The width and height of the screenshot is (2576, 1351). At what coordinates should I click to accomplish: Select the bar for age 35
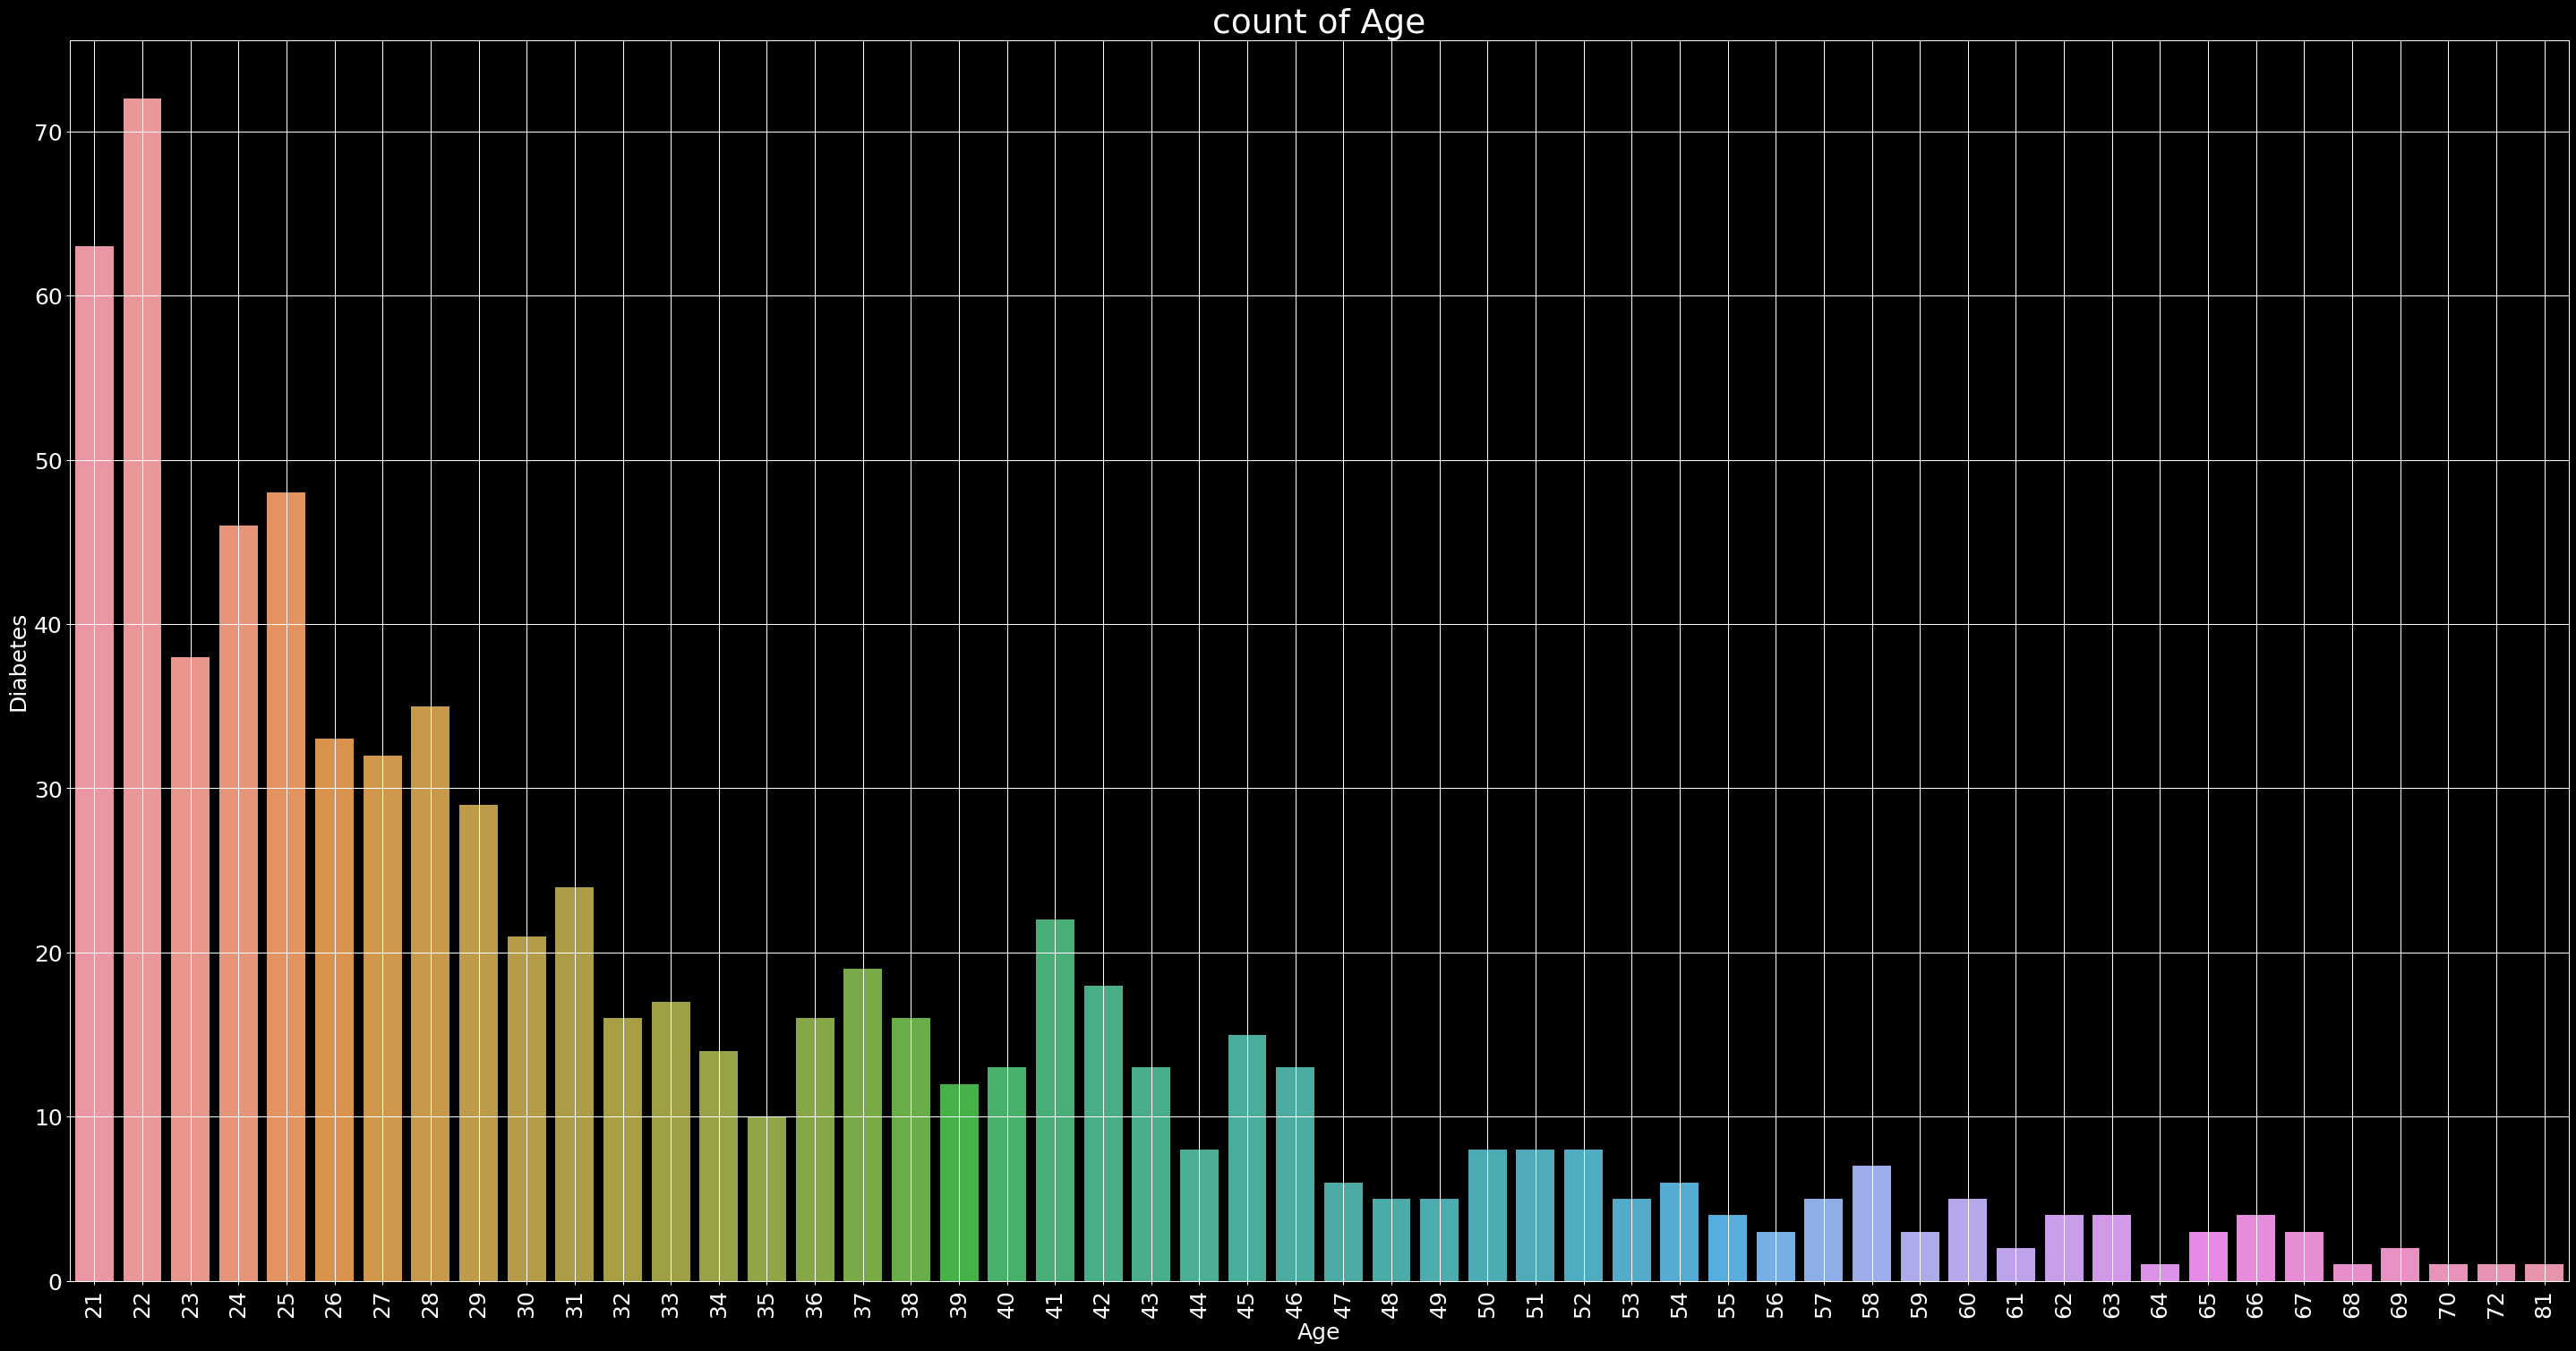(767, 1199)
